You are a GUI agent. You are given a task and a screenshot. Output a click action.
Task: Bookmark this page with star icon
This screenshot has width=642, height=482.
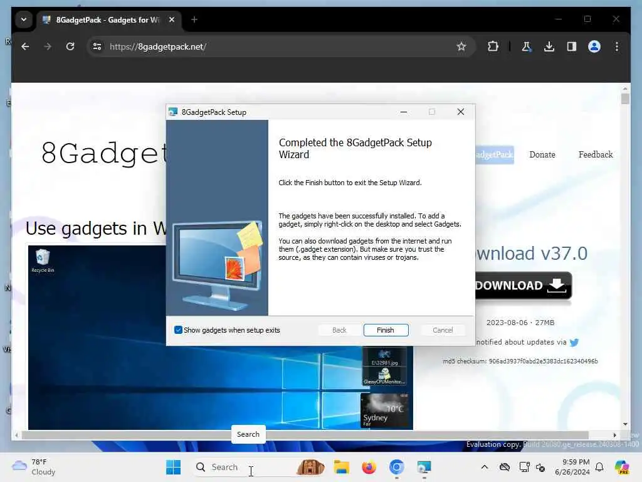[x=461, y=46]
